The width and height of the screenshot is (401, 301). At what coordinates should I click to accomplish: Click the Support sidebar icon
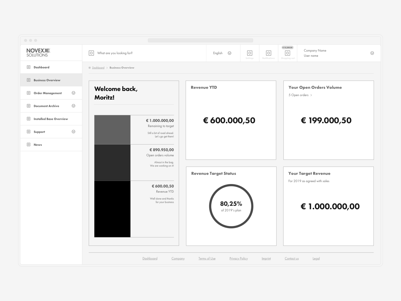(29, 132)
